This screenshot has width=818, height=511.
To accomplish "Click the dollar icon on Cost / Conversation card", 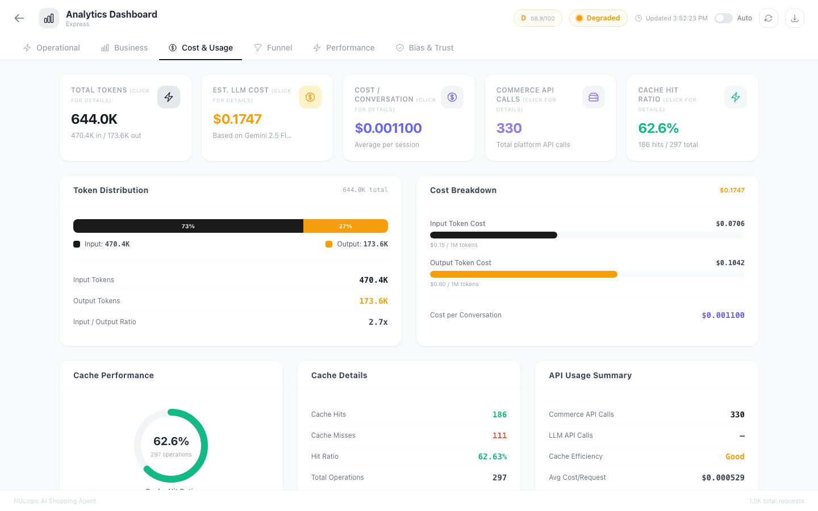I will (x=452, y=97).
